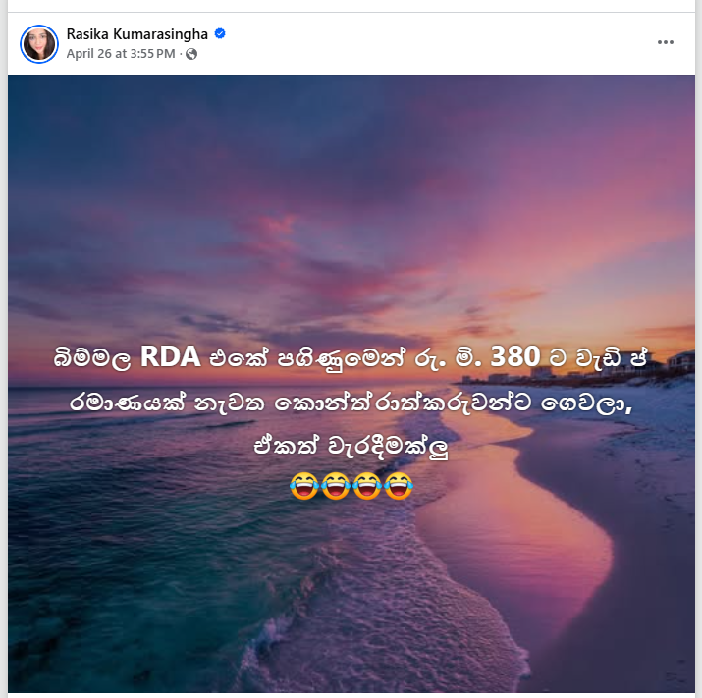Click Rasika Kumarasingha's profile picture

(39, 44)
